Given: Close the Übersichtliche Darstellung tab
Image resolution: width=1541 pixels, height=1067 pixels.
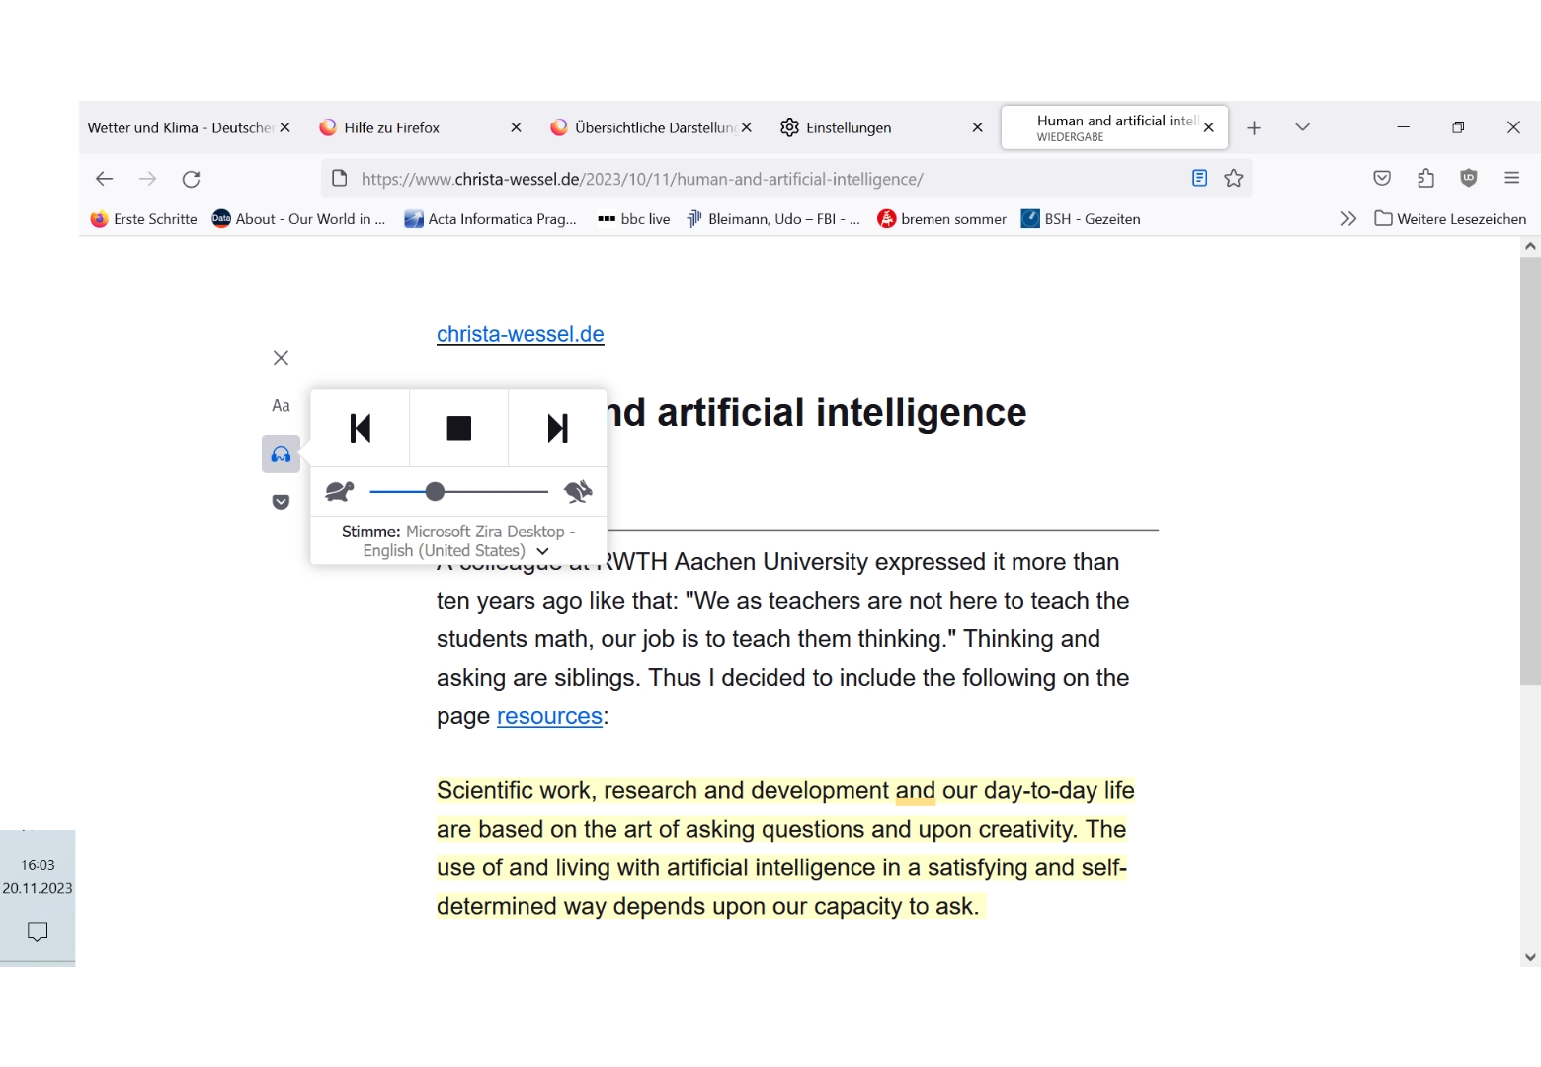Looking at the screenshot, I should coord(747,127).
